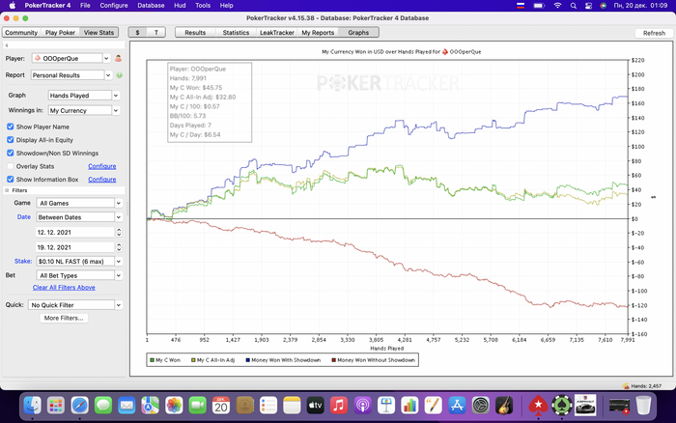Viewport: 676px width, 423px height.
Task: Open Reminders from the dock
Action: pos(268,406)
